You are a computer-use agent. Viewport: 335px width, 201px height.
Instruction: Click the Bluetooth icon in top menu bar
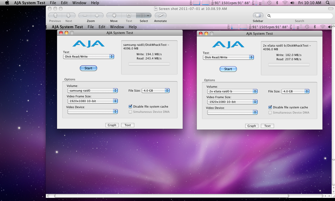(277, 3)
